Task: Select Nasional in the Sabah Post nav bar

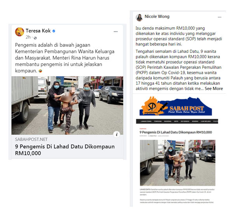Action: pos(168,121)
